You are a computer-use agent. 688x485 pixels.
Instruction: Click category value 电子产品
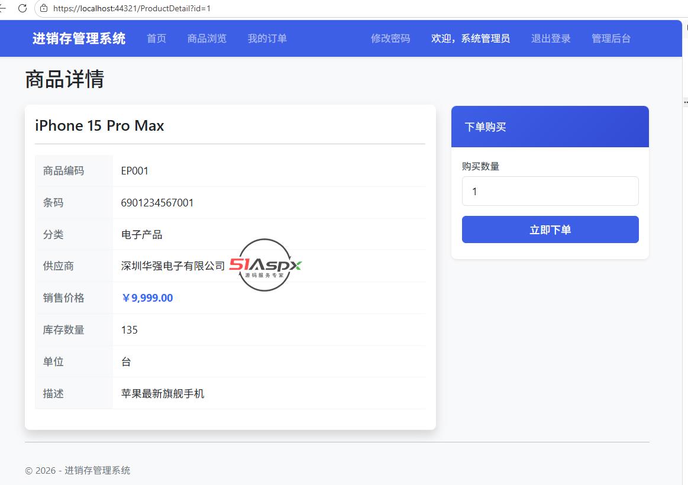coord(142,235)
